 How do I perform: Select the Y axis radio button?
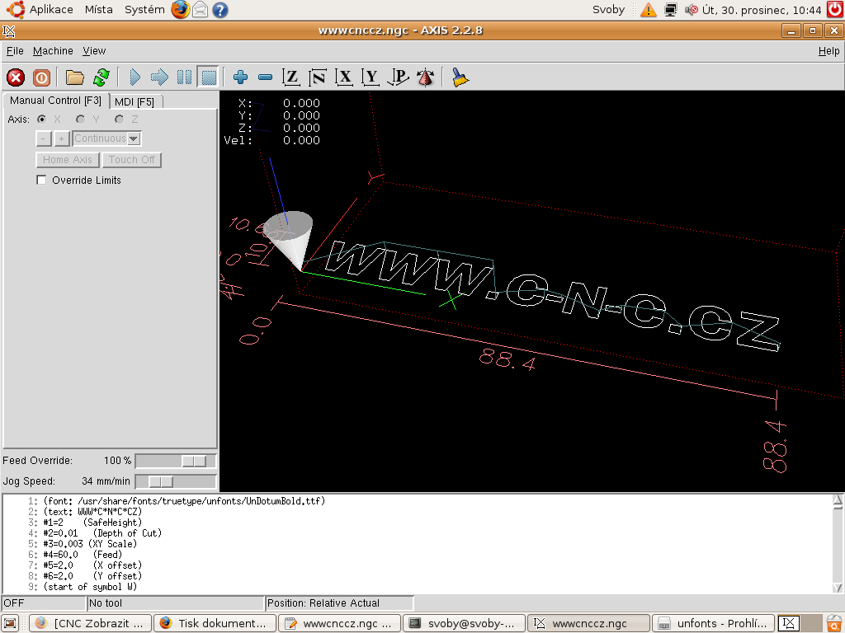click(x=81, y=120)
